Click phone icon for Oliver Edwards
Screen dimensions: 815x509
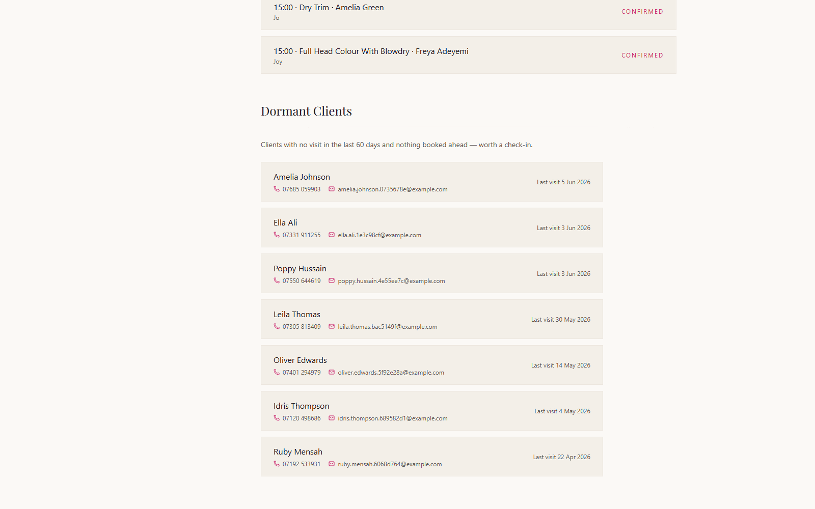277,372
